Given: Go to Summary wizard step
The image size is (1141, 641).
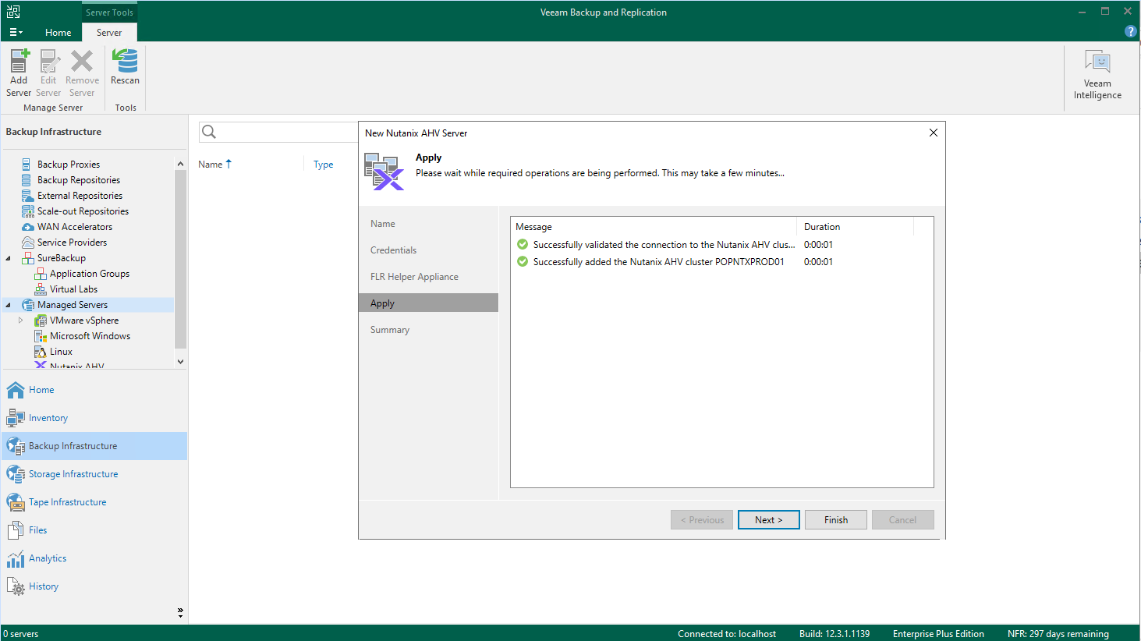Looking at the screenshot, I should click(390, 330).
